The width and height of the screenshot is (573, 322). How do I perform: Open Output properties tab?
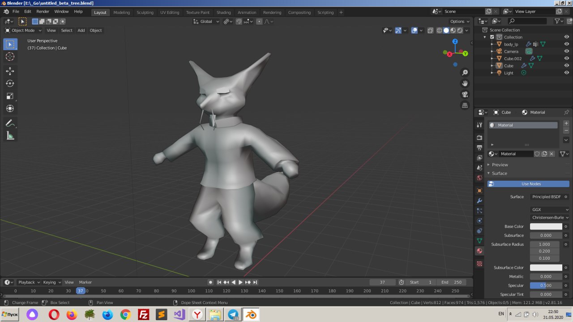pos(479,148)
